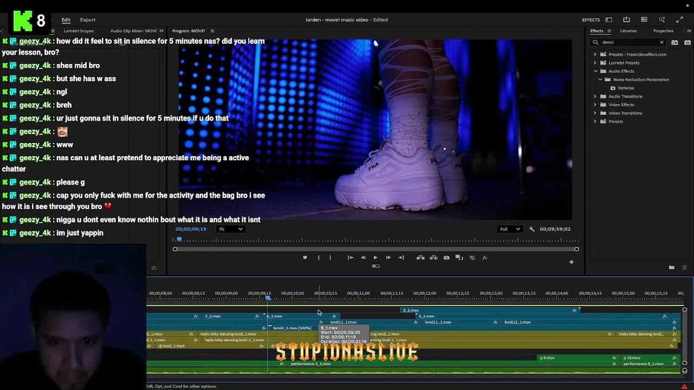Select the DeNoise effect
694x390 pixels.
(x=626, y=88)
